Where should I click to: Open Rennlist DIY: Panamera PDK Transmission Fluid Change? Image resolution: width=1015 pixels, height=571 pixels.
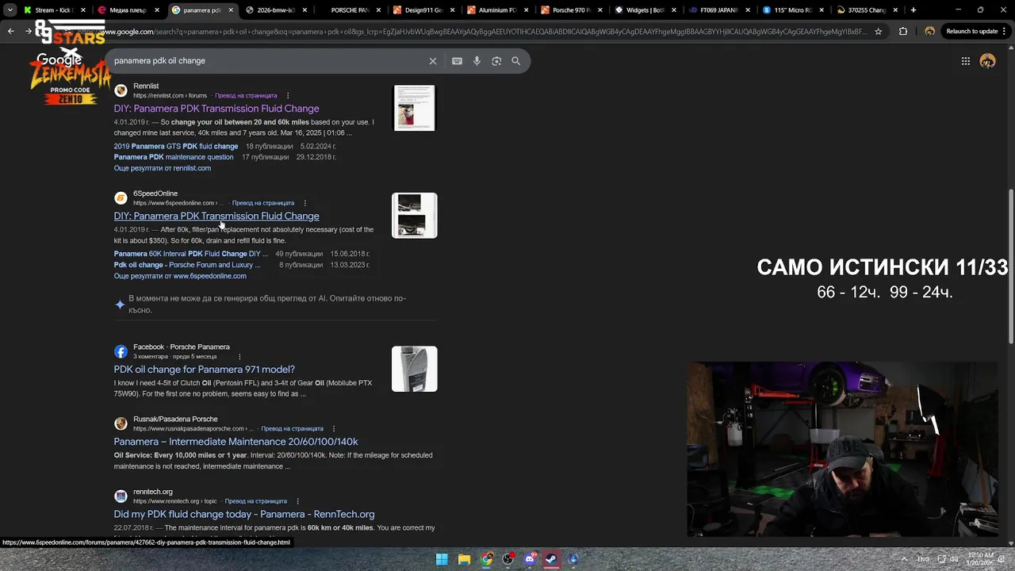pyautogui.click(x=216, y=109)
